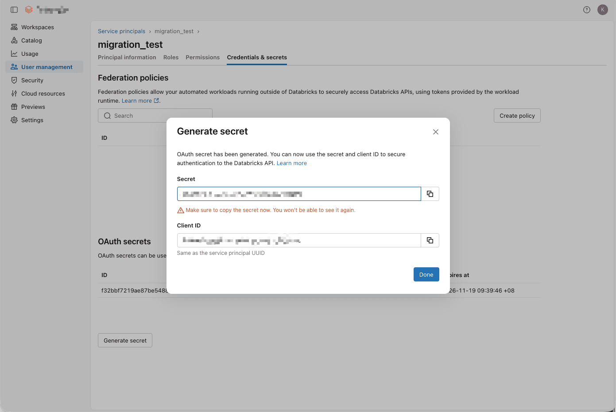Click migration_test breadcrumb
616x412 pixels.
174,31
